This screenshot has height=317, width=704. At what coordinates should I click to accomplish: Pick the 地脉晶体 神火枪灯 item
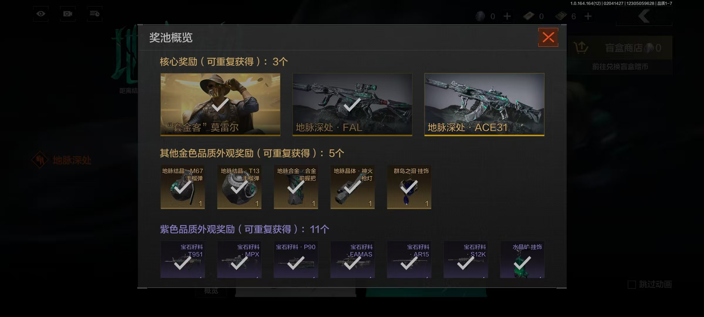[353, 187]
